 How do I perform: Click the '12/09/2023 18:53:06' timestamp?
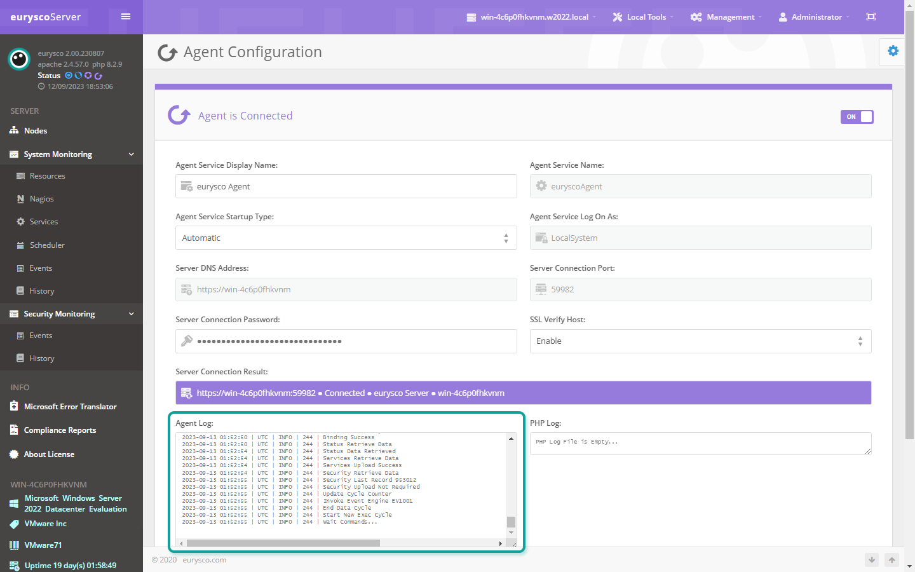(80, 86)
